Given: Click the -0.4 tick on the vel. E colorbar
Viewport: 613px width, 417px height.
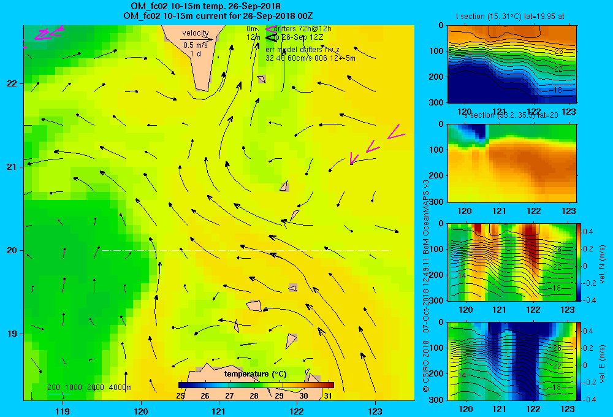Looking at the screenshot, I should pyautogui.click(x=589, y=400).
